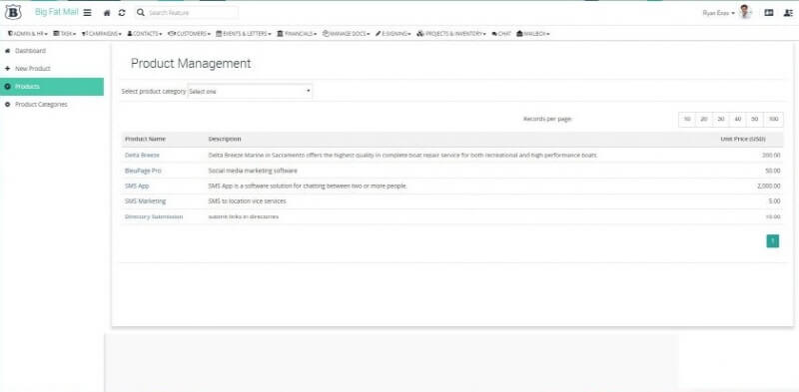Toggle the hamburger sidebar menu icon

pyautogui.click(x=88, y=13)
